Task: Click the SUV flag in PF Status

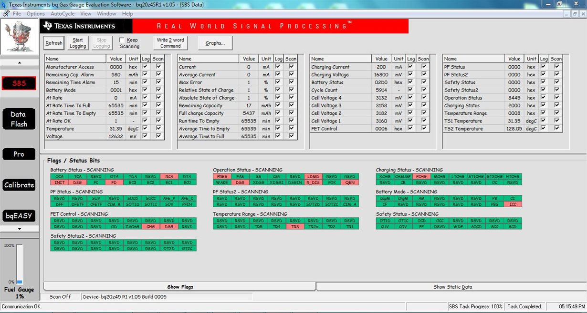Action: point(96,198)
